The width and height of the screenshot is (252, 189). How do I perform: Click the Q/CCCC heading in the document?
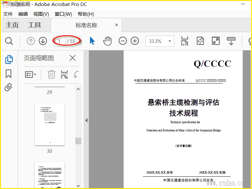212,64
